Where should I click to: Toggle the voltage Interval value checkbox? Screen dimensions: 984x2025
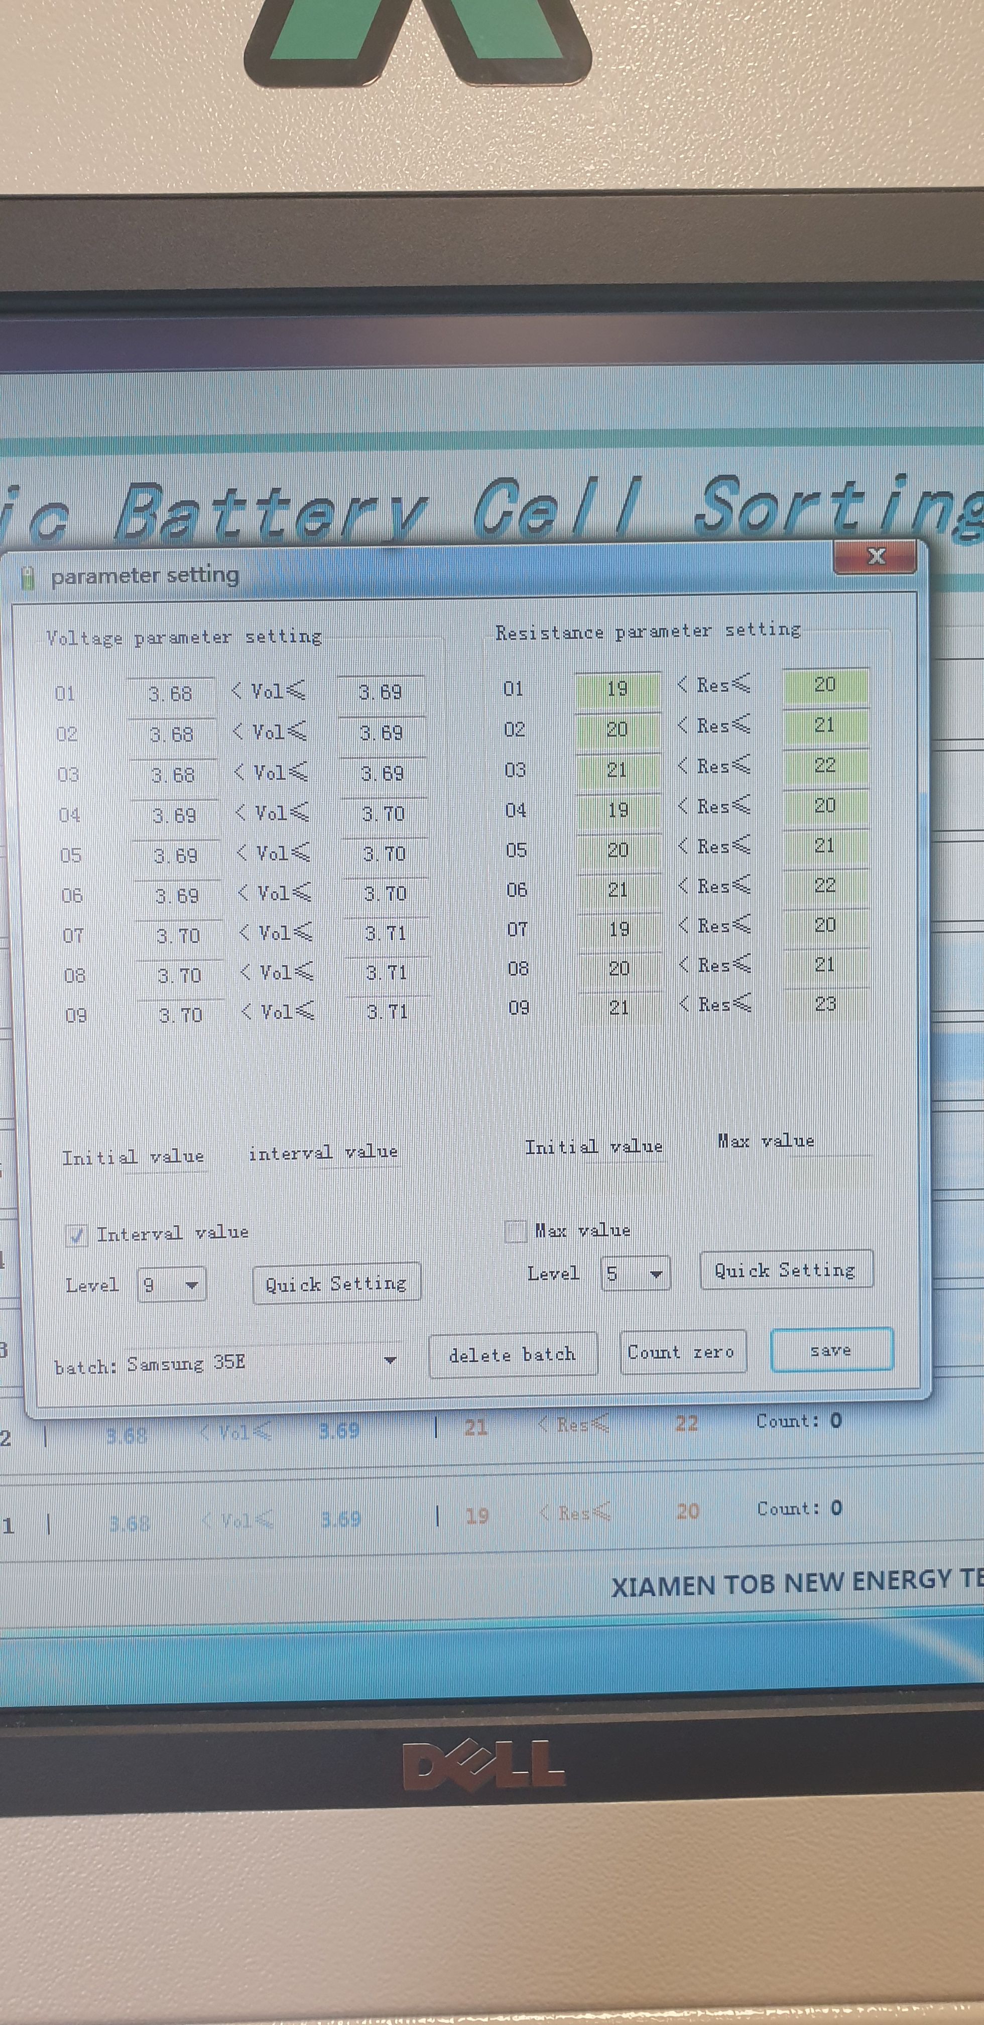(76, 1235)
